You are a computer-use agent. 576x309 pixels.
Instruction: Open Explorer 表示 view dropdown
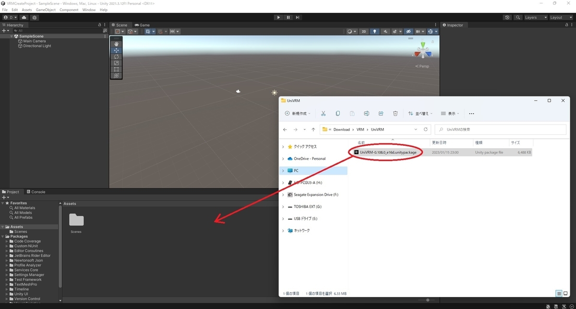tap(450, 114)
